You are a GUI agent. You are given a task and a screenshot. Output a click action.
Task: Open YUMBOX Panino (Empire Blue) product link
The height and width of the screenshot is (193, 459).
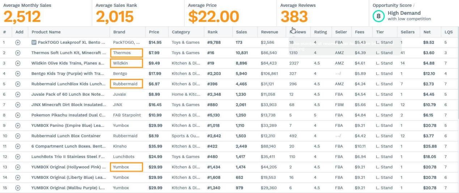68,126
